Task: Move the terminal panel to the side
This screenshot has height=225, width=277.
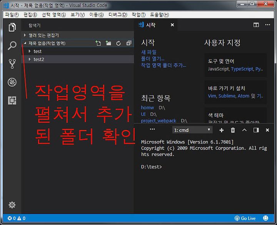Action: click(x=256, y=130)
